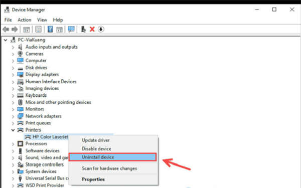Click the Device Manager title bar icon

coord(7,10)
